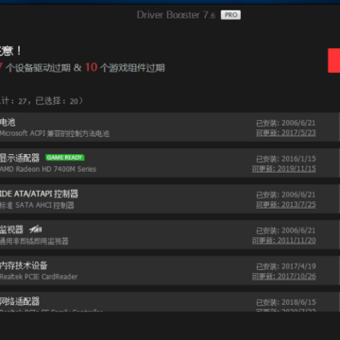Click the GAME READY badge on 显示适配器
The height and width of the screenshot is (340, 340).
[x=65, y=157]
